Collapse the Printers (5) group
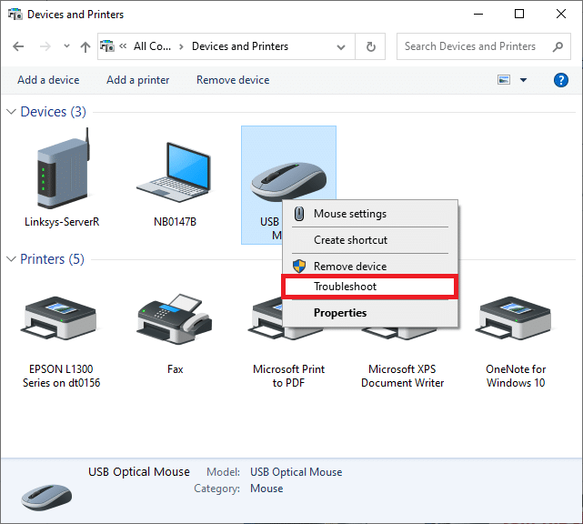The image size is (583, 524). [x=12, y=259]
